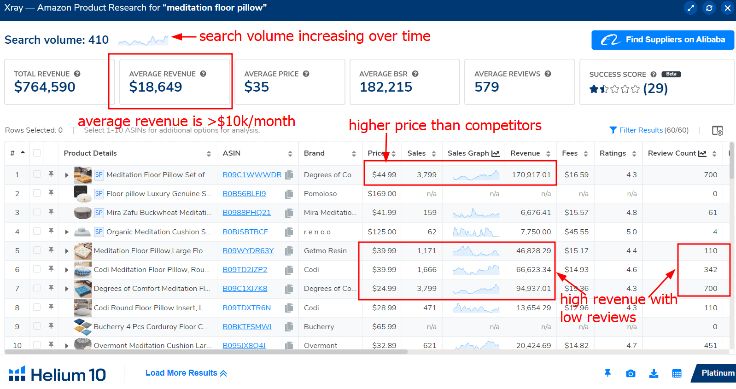Open Average BSR help tooltip
This screenshot has height=389, width=736.
(x=415, y=74)
